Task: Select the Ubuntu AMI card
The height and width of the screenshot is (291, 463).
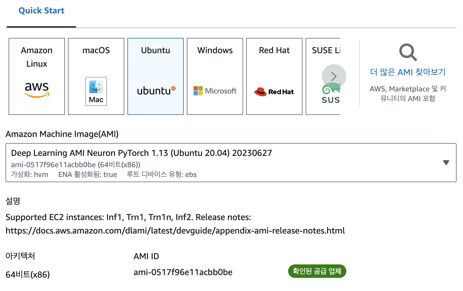Action: coord(156,76)
